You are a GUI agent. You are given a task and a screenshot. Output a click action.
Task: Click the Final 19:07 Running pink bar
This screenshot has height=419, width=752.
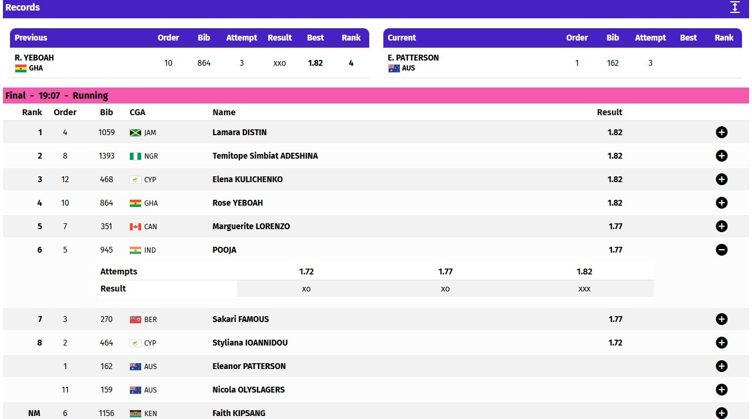(x=376, y=95)
